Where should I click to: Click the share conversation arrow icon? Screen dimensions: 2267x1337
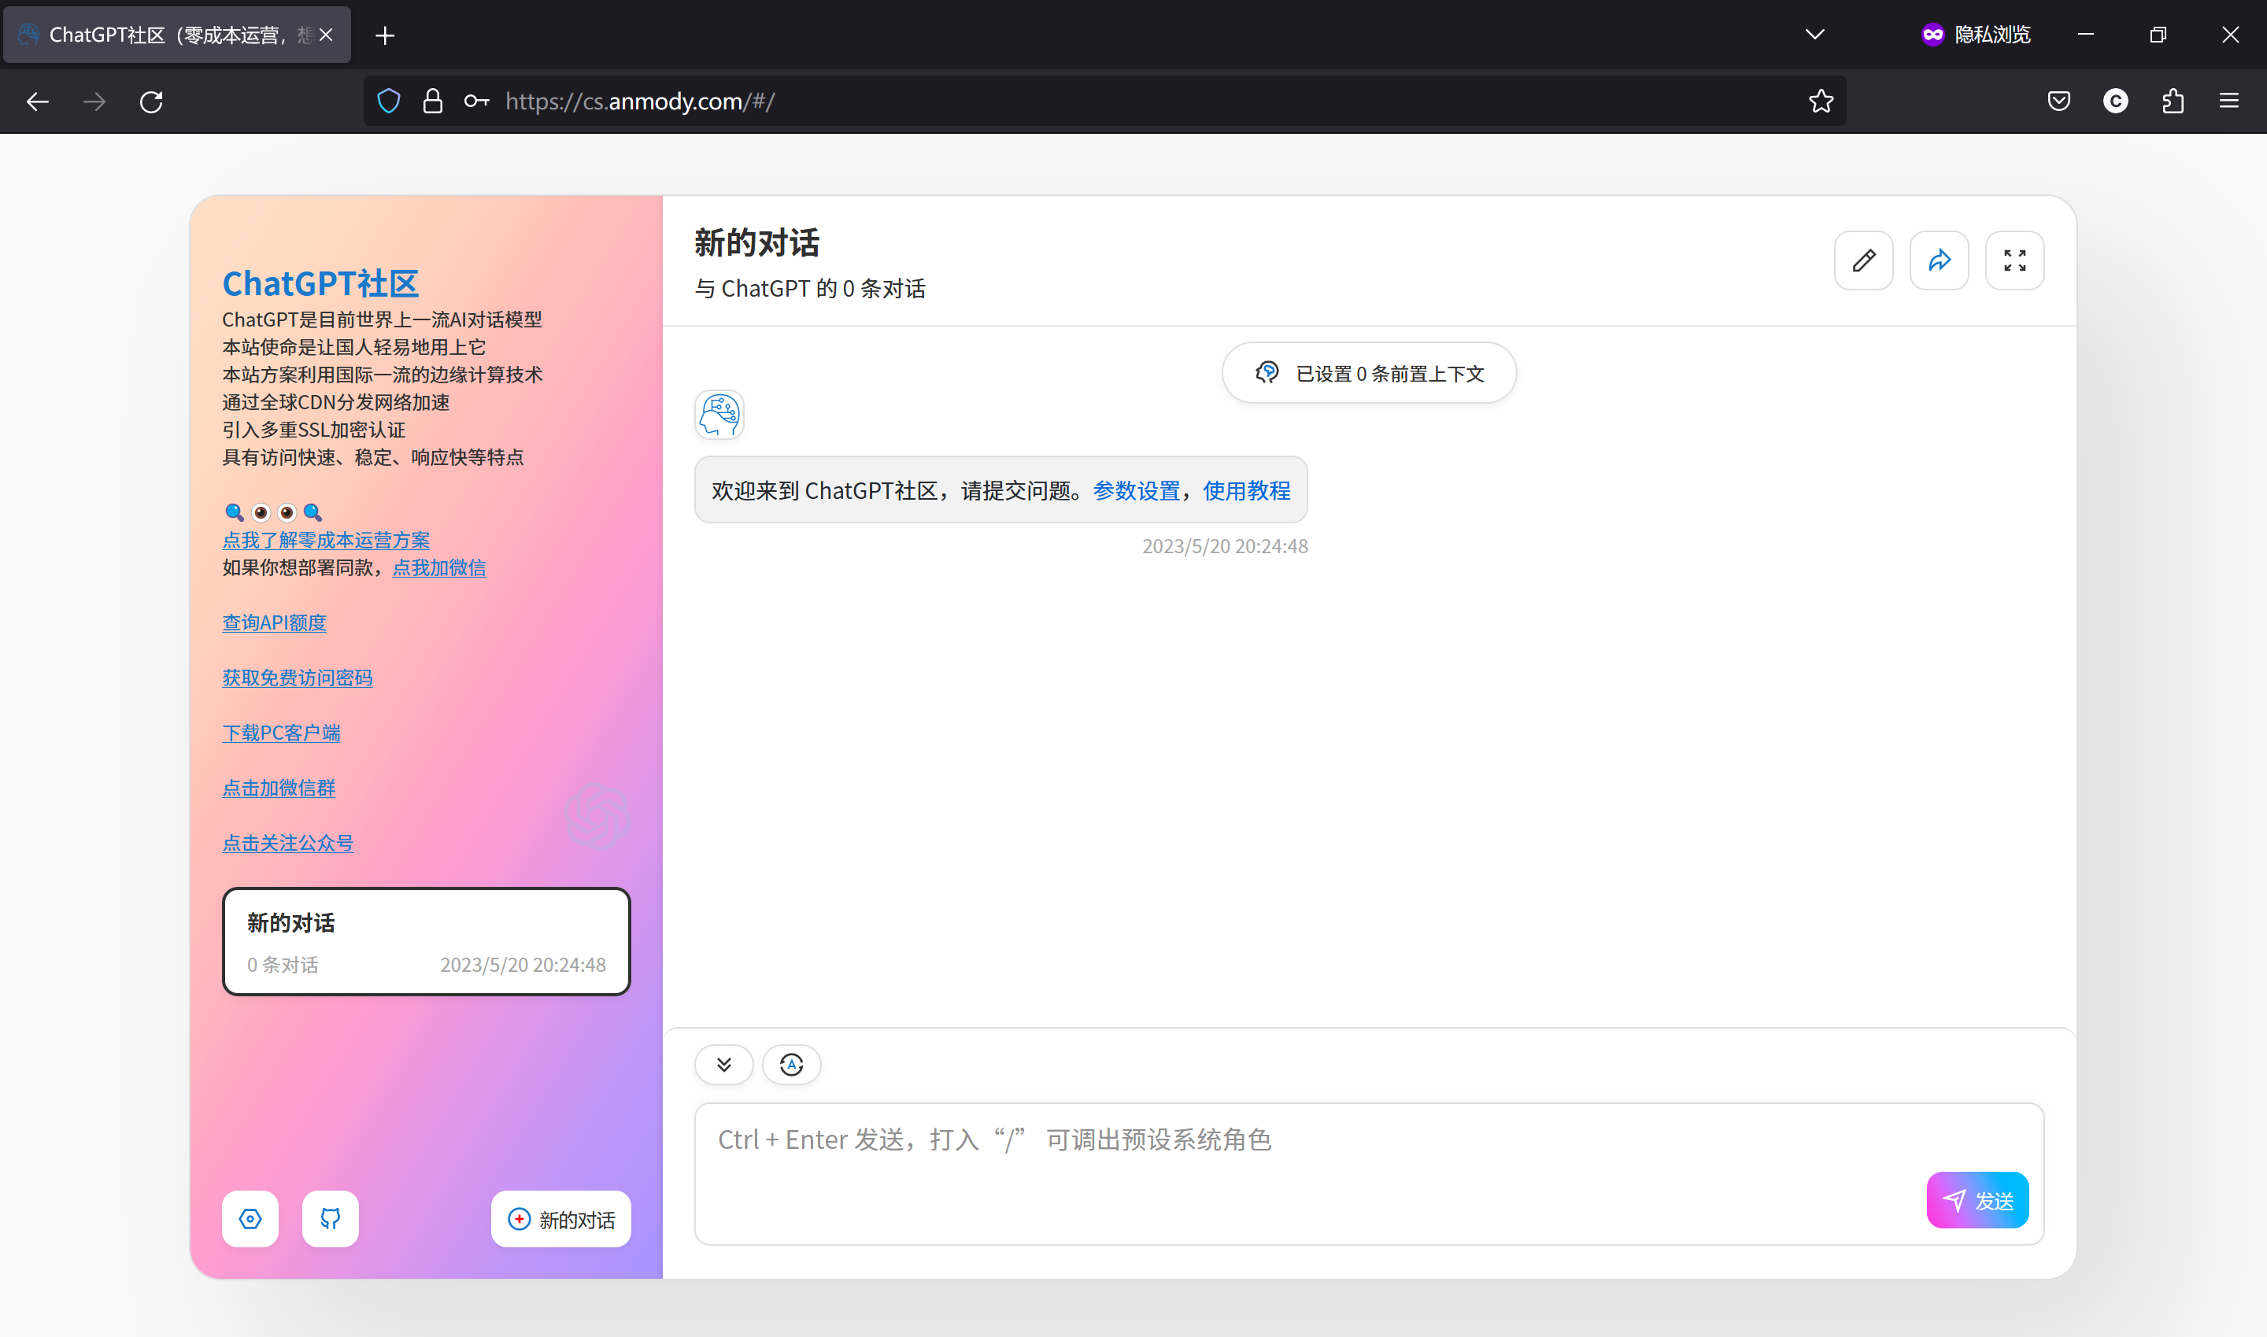[x=1939, y=261]
